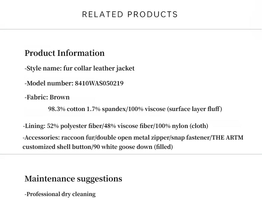This screenshot has height=213, width=262.
Task: Click the 'Lining:' label
Action: 34,126
